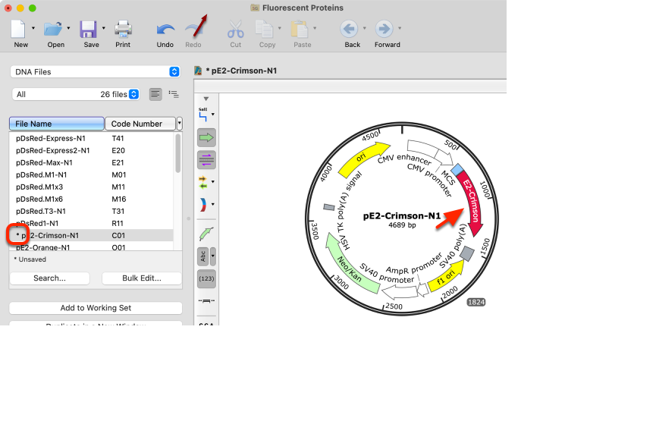This screenshot has width=656, height=421.
Task: Switch to the hierarchical list view icon
Action: pos(174,94)
